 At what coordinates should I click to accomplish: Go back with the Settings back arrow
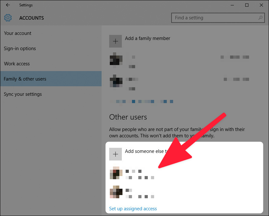(x=8, y=5)
